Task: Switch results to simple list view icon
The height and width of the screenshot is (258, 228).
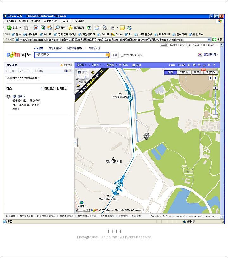Action: 70,71
